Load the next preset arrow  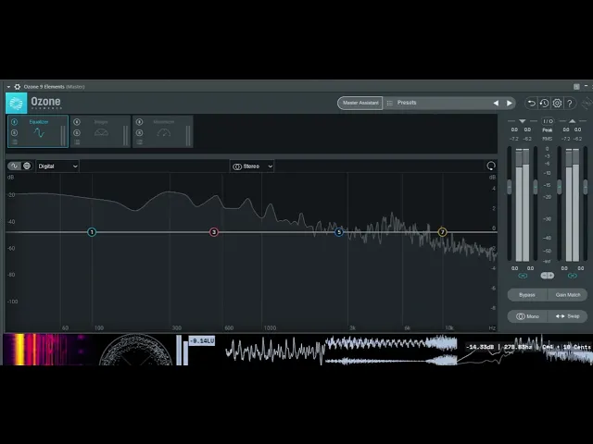pos(509,103)
